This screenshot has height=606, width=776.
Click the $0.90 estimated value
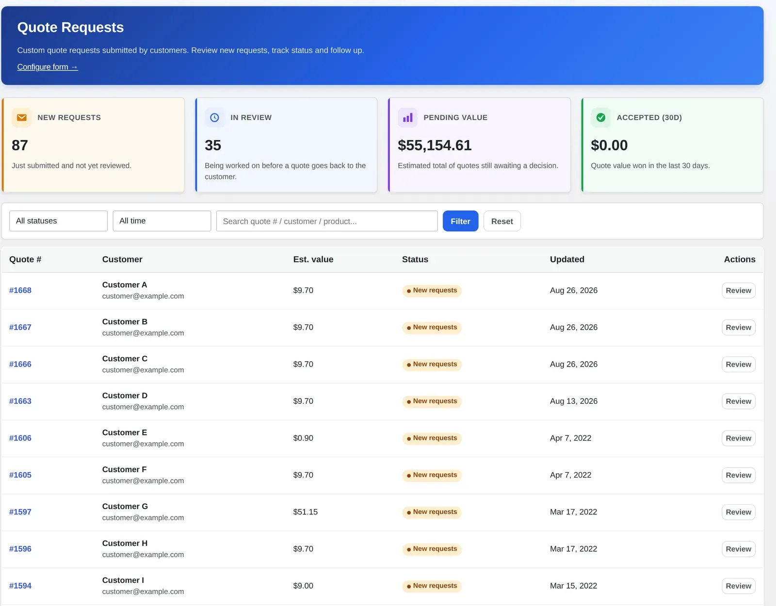click(303, 438)
